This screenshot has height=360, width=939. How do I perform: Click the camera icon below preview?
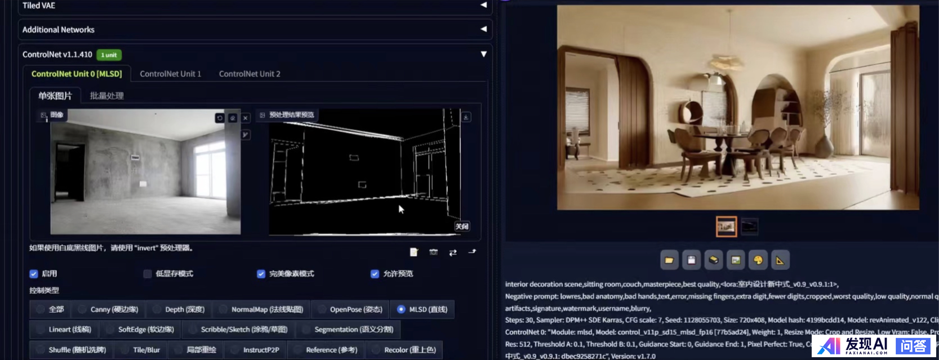[x=433, y=252]
